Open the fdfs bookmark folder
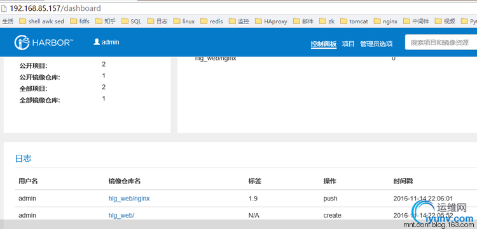 tap(79, 21)
